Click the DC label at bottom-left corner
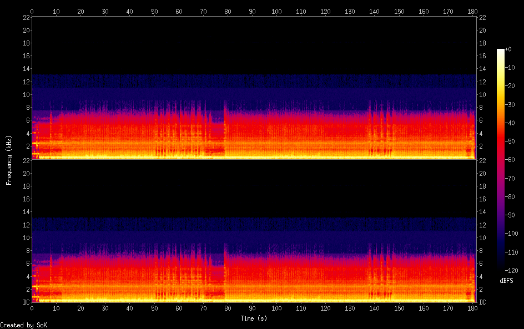The width and height of the screenshot is (524, 329). click(25, 302)
